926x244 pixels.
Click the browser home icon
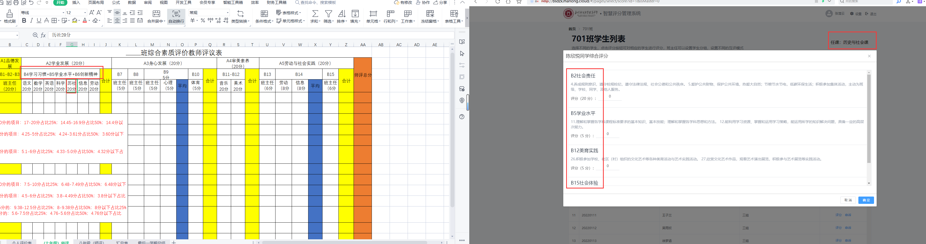[x=508, y=2]
